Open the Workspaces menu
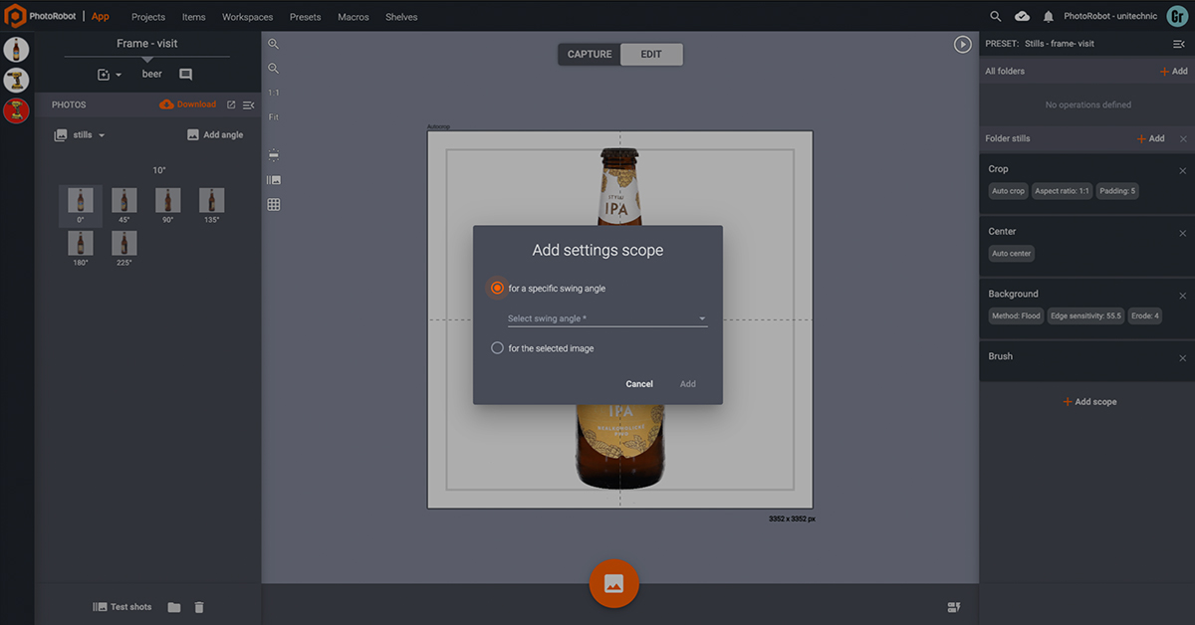 tap(246, 17)
